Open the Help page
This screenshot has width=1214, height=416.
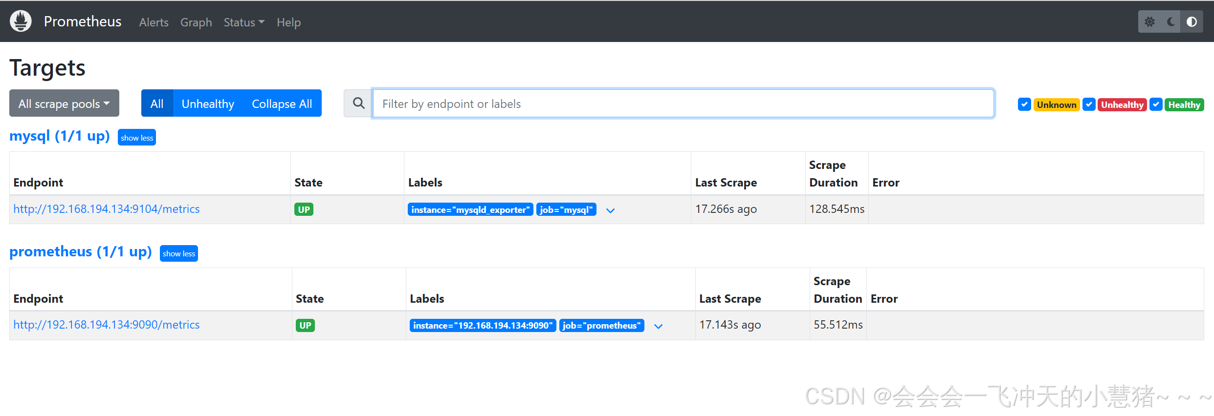(288, 22)
